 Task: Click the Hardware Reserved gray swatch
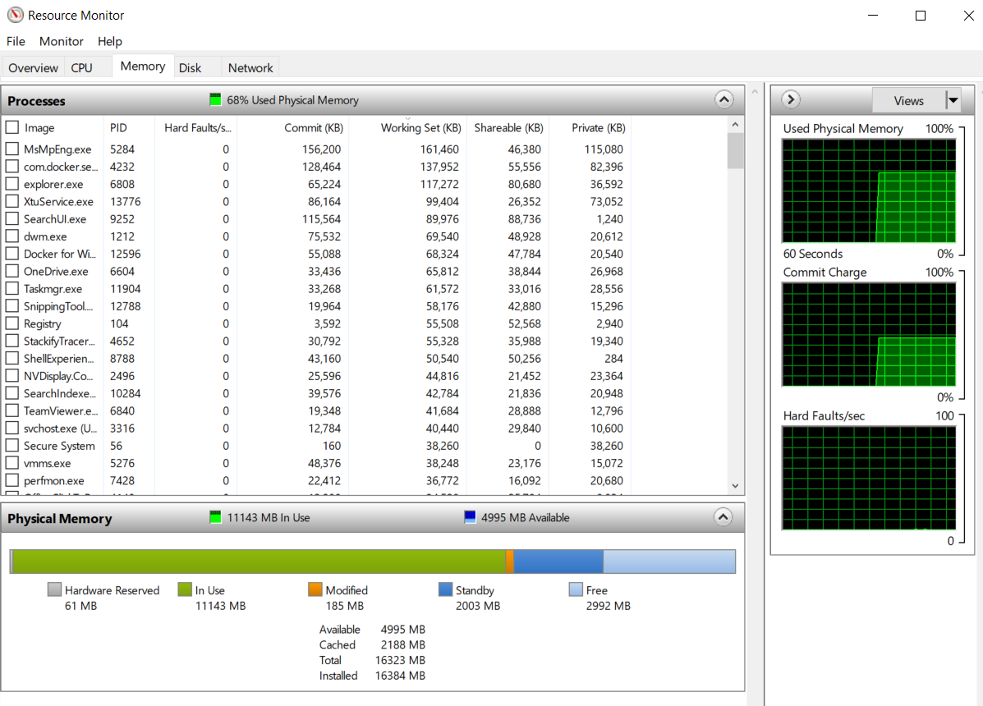click(54, 589)
